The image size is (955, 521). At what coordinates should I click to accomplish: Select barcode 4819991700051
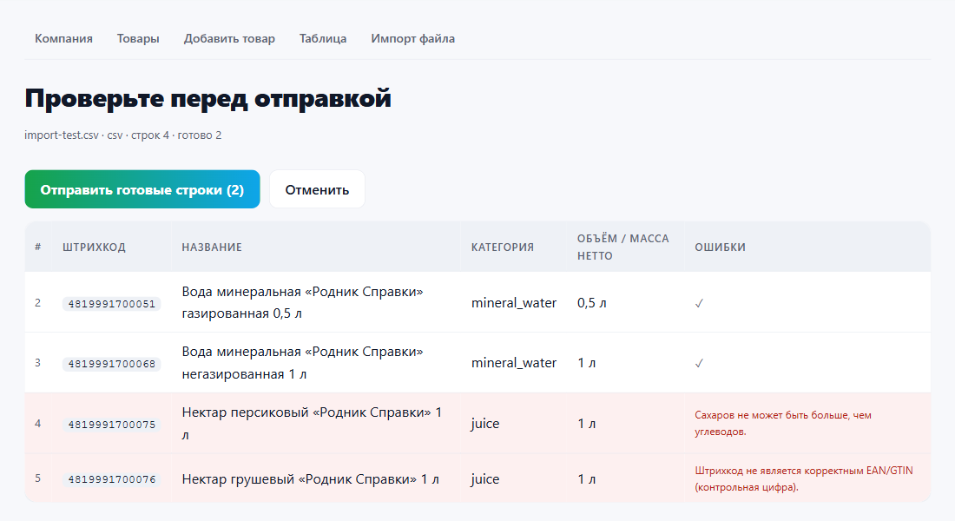111,303
